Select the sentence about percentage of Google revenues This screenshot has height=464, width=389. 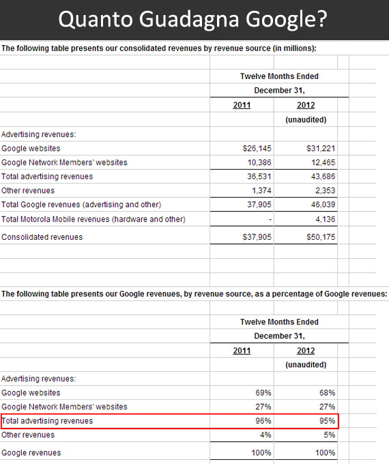(194, 294)
